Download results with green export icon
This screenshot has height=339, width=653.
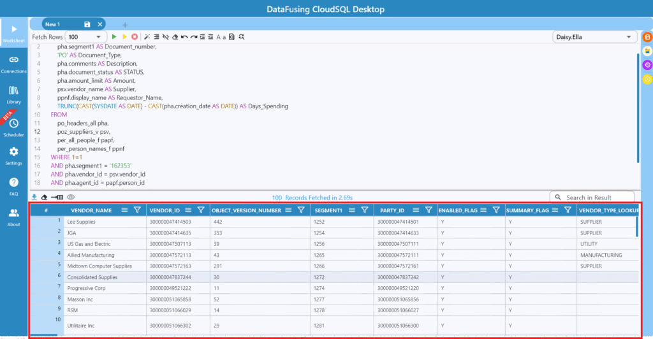pyautogui.click(x=34, y=197)
